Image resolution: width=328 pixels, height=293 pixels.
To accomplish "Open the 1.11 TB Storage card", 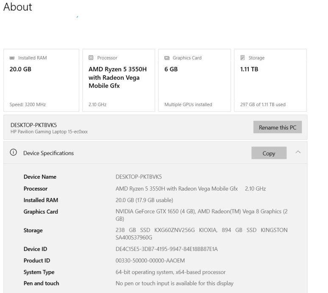I will click(270, 81).
